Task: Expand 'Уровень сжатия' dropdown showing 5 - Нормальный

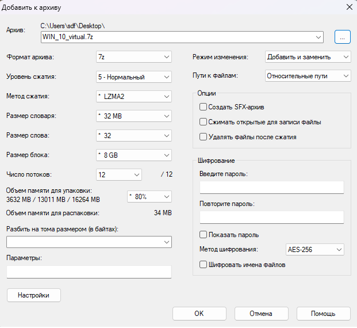Action: (133, 77)
